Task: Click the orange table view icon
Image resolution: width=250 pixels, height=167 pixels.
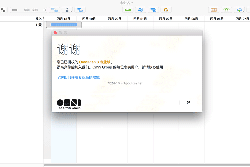Action: (214, 10)
